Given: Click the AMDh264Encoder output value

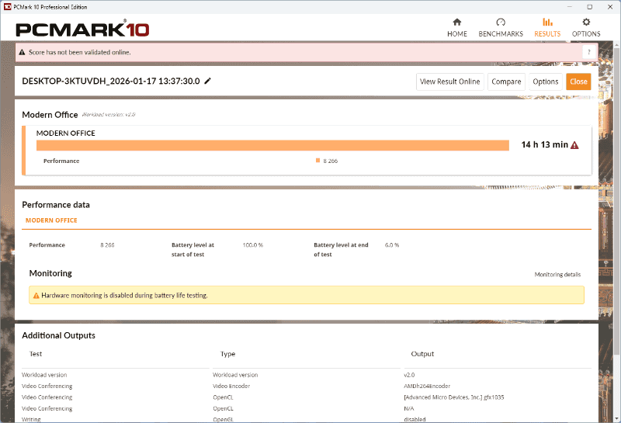Looking at the screenshot, I should coord(427,386).
